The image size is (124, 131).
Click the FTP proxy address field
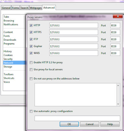coord(74,39)
